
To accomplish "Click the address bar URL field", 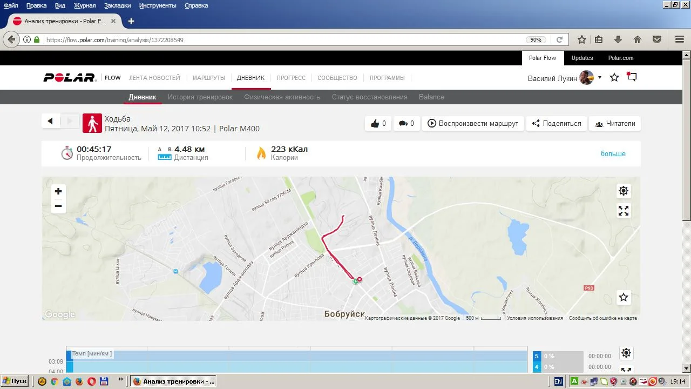I will click(283, 39).
